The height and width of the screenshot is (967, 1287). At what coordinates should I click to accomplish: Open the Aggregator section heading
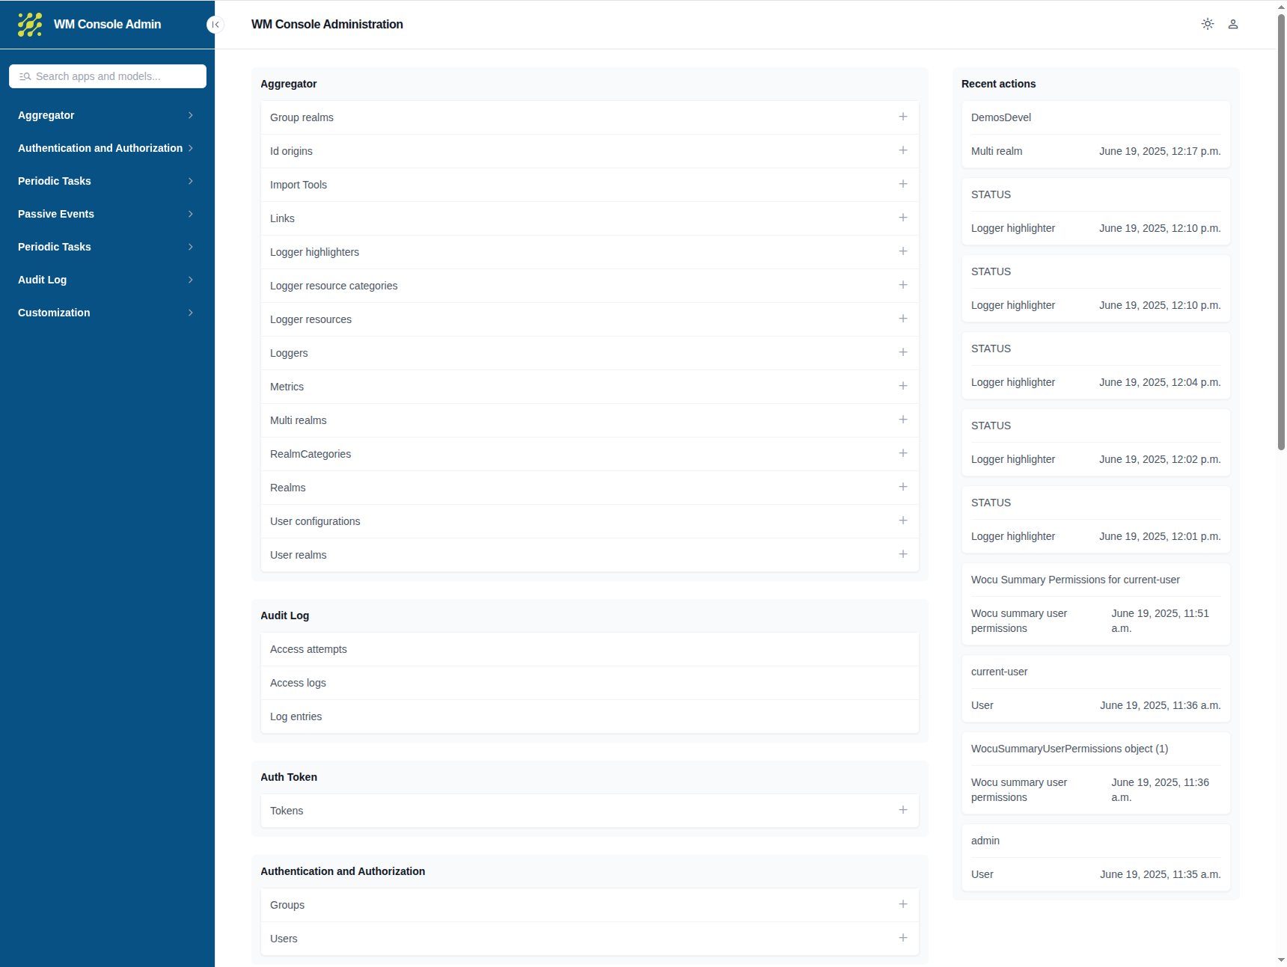[x=289, y=84]
